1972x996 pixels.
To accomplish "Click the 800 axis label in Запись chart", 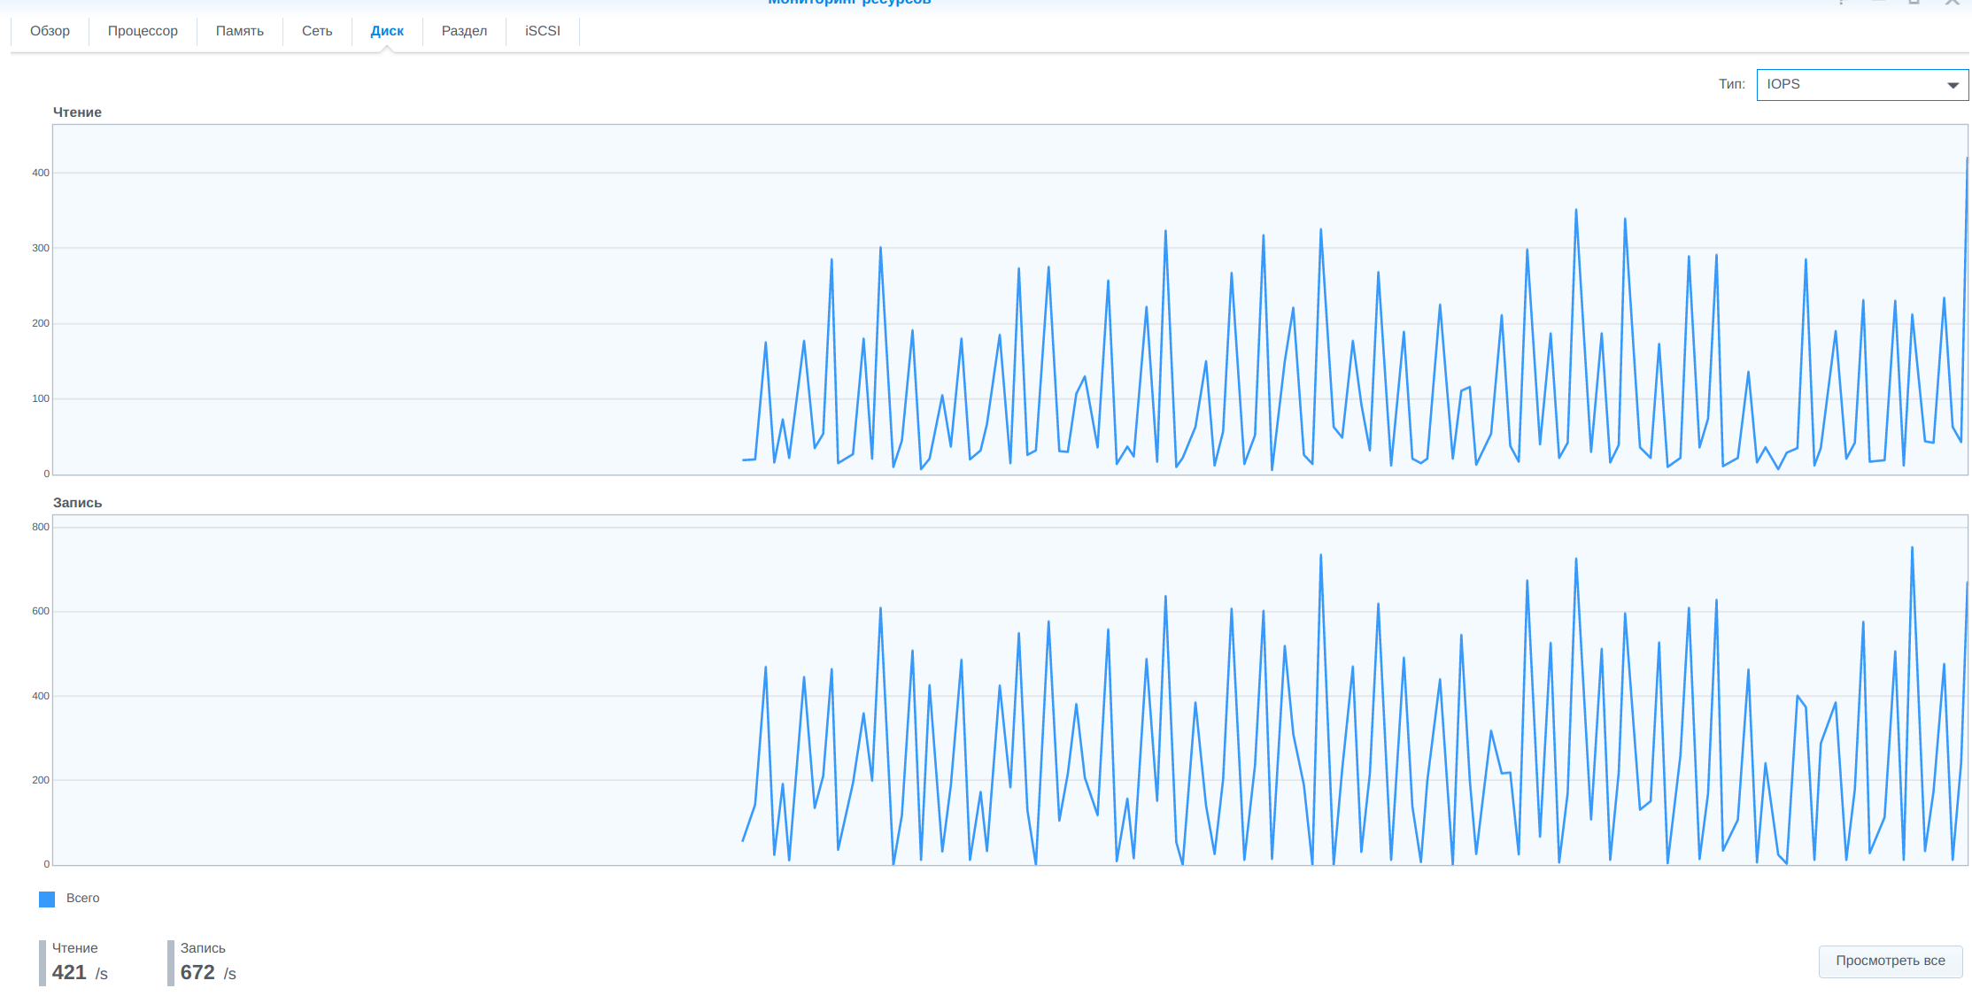I will [41, 527].
